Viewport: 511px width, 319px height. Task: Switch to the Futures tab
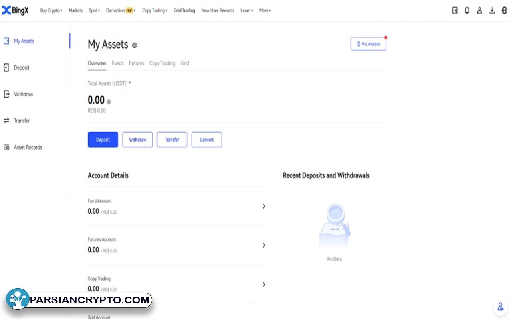point(137,63)
